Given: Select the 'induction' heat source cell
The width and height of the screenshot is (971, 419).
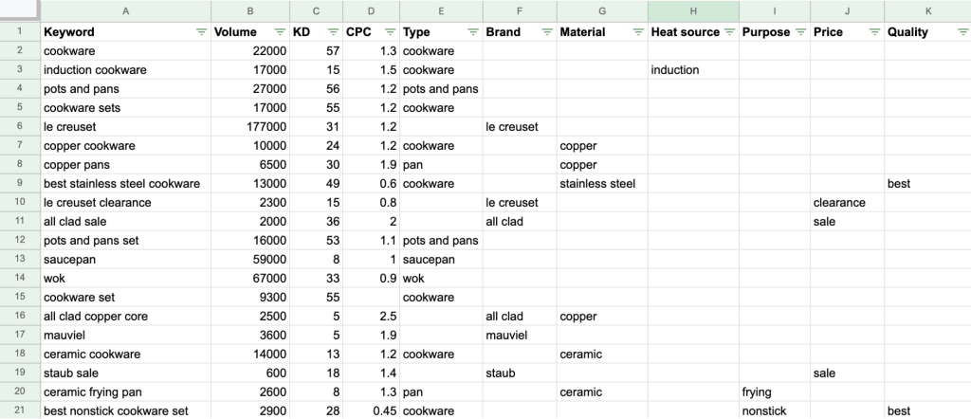Looking at the screenshot, I should pyautogui.click(x=675, y=70).
